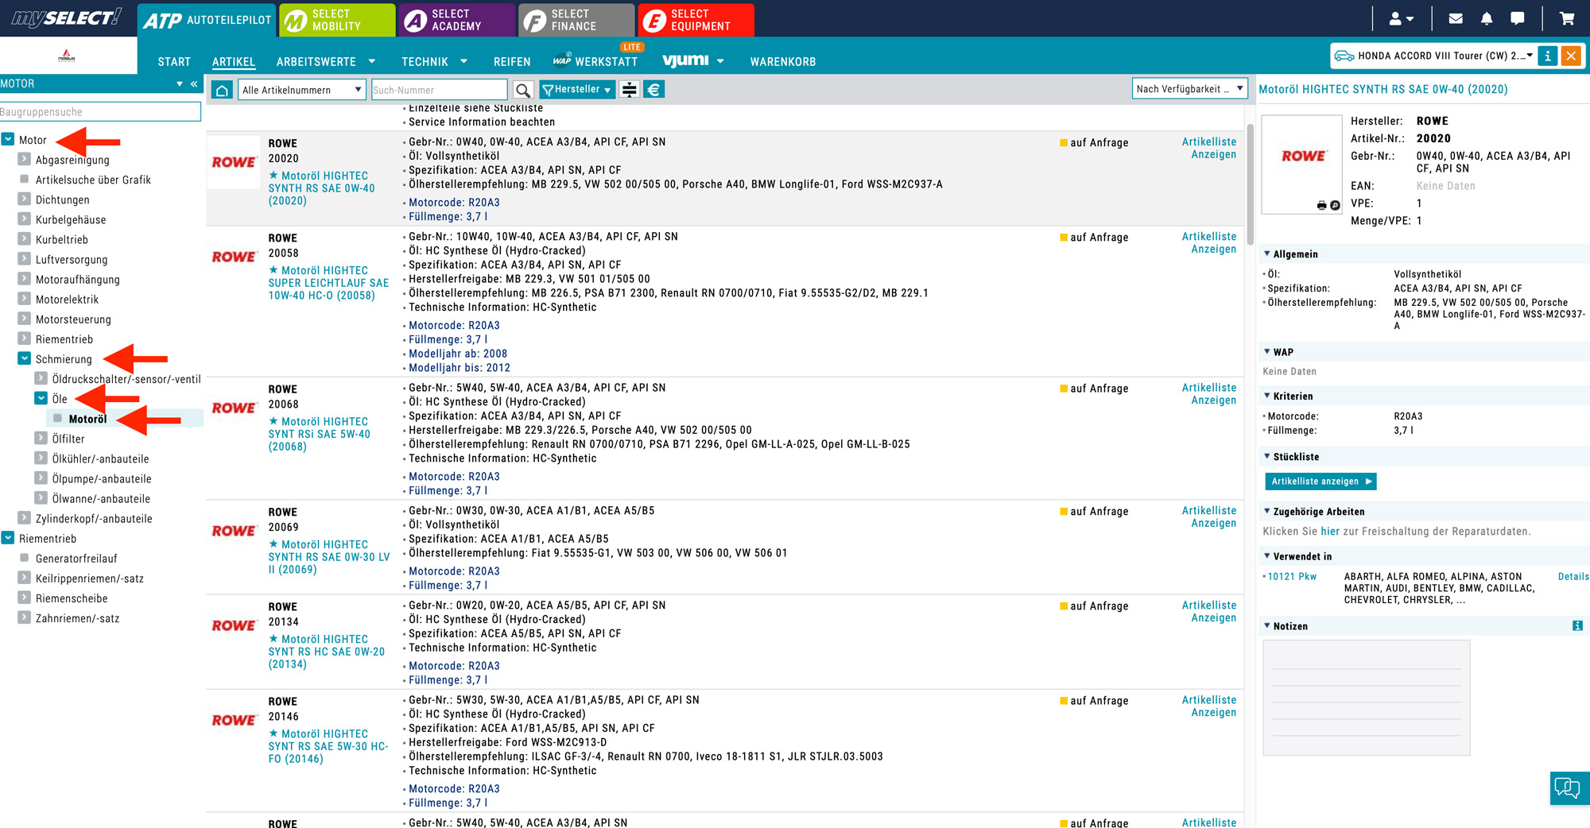Open the Select Mobility tab
Screen dimensions: 1590x828
pyautogui.click(x=337, y=20)
